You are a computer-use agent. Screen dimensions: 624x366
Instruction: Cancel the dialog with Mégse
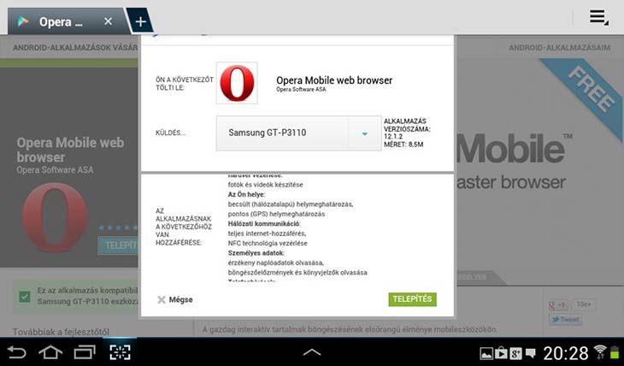click(x=174, y=299)
